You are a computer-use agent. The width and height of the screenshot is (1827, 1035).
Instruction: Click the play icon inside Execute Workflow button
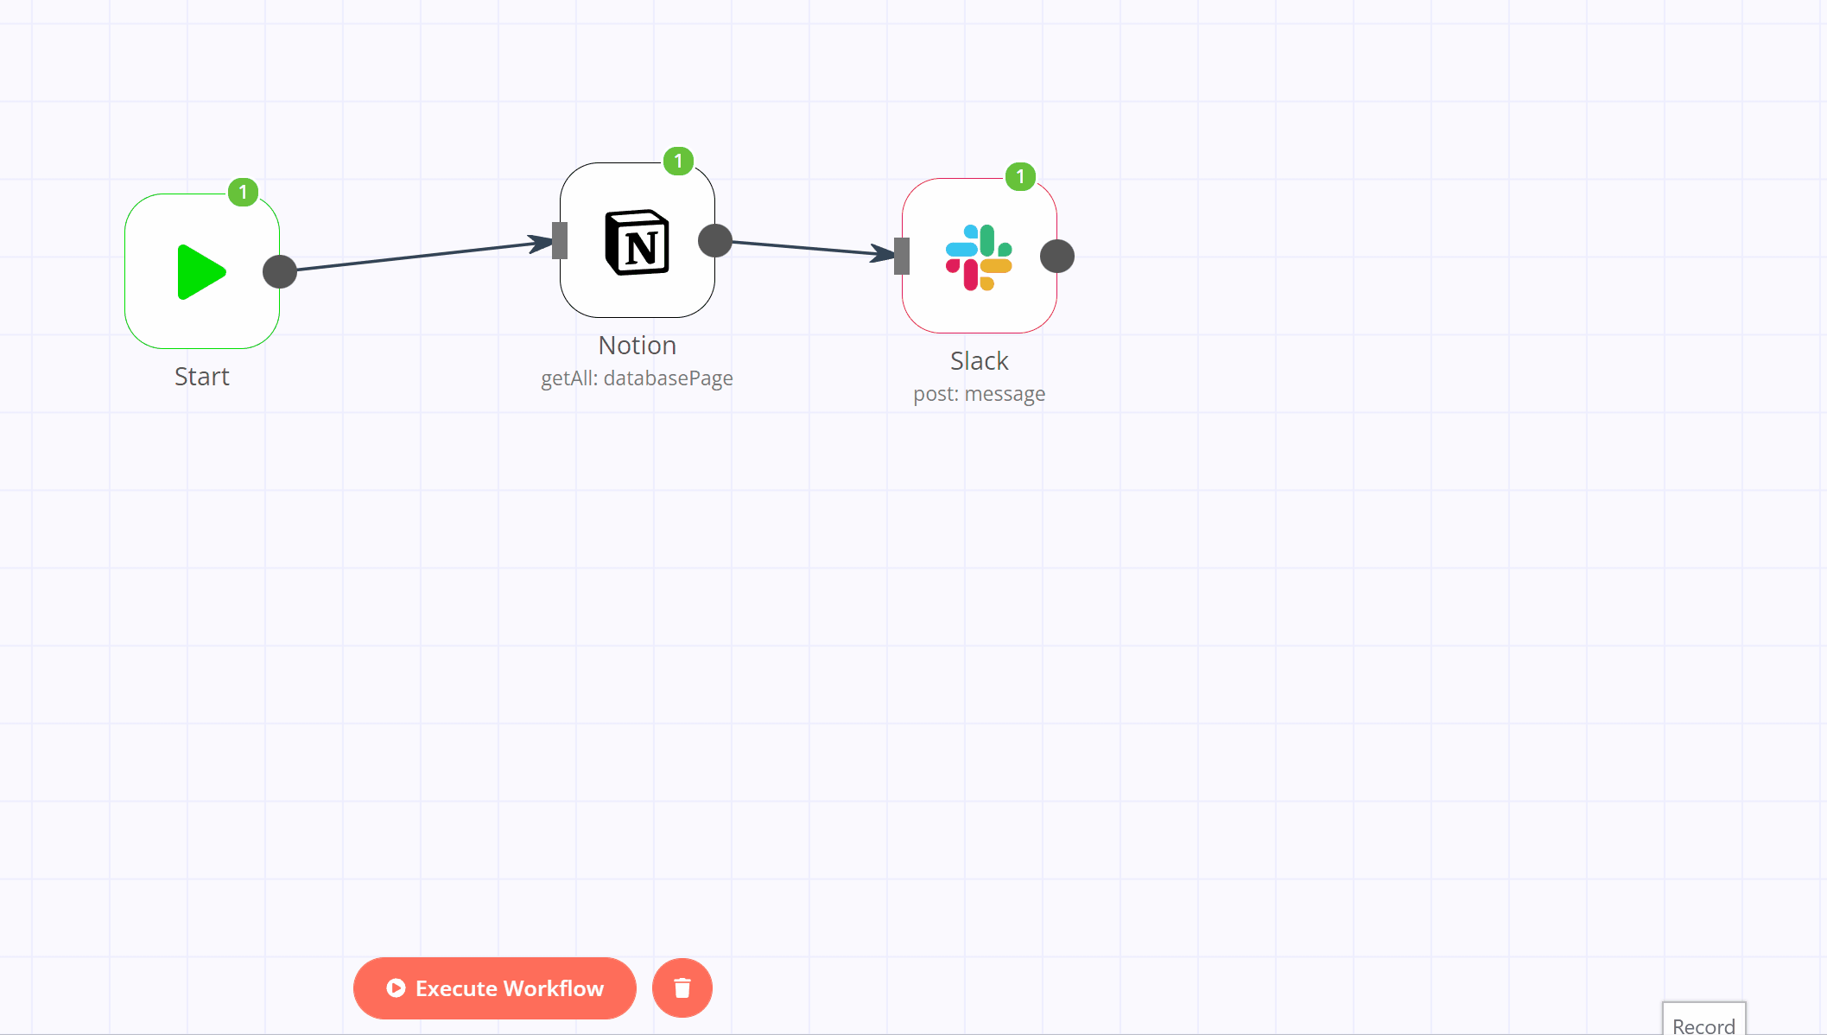click(396, 988)
